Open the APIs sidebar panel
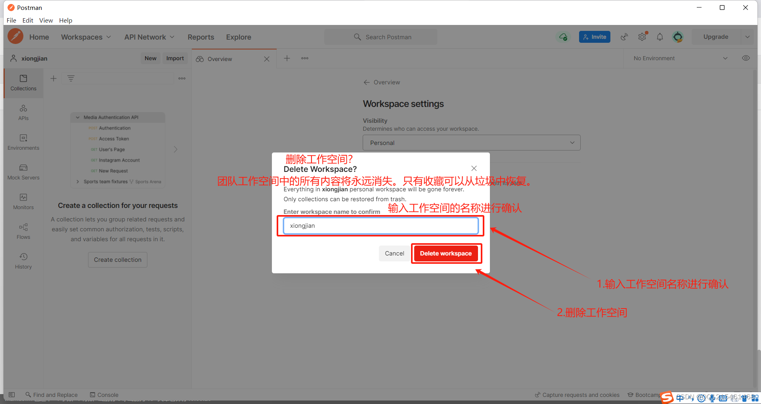Image resolution: width=761 pixels, height=404 pixels. [23, 113]
